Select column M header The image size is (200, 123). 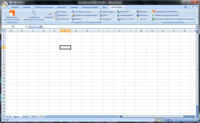(141, 31)
